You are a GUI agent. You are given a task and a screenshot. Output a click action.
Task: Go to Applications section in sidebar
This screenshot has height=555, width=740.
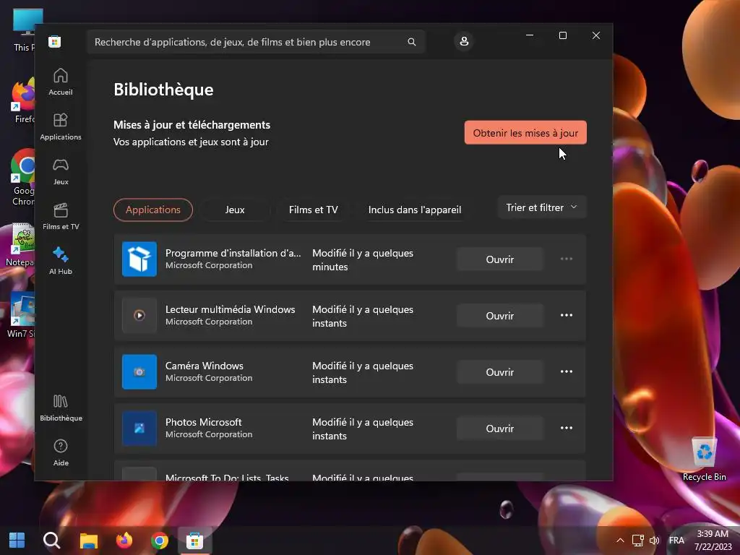coord(61,126)
